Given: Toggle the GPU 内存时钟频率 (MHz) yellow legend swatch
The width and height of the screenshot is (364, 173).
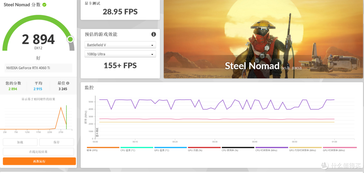Looking at the screenshot, I should (305, 148).
